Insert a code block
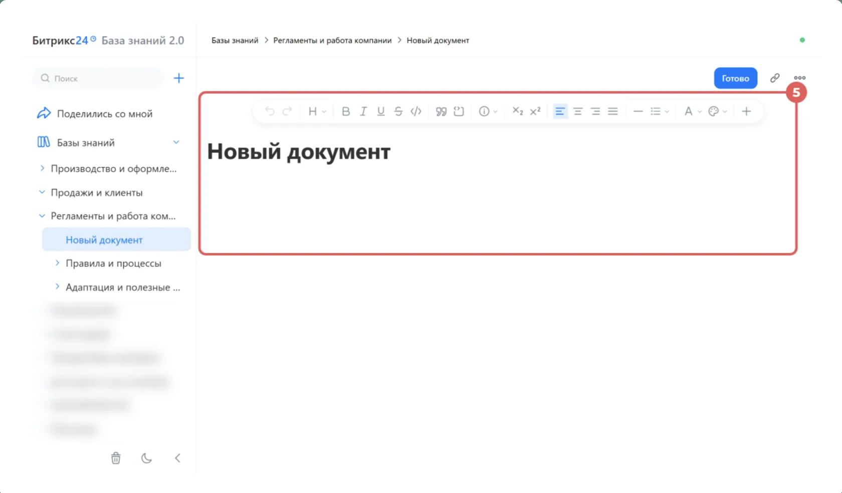This screenshot has height=493, width=842. tap(459, 111)
